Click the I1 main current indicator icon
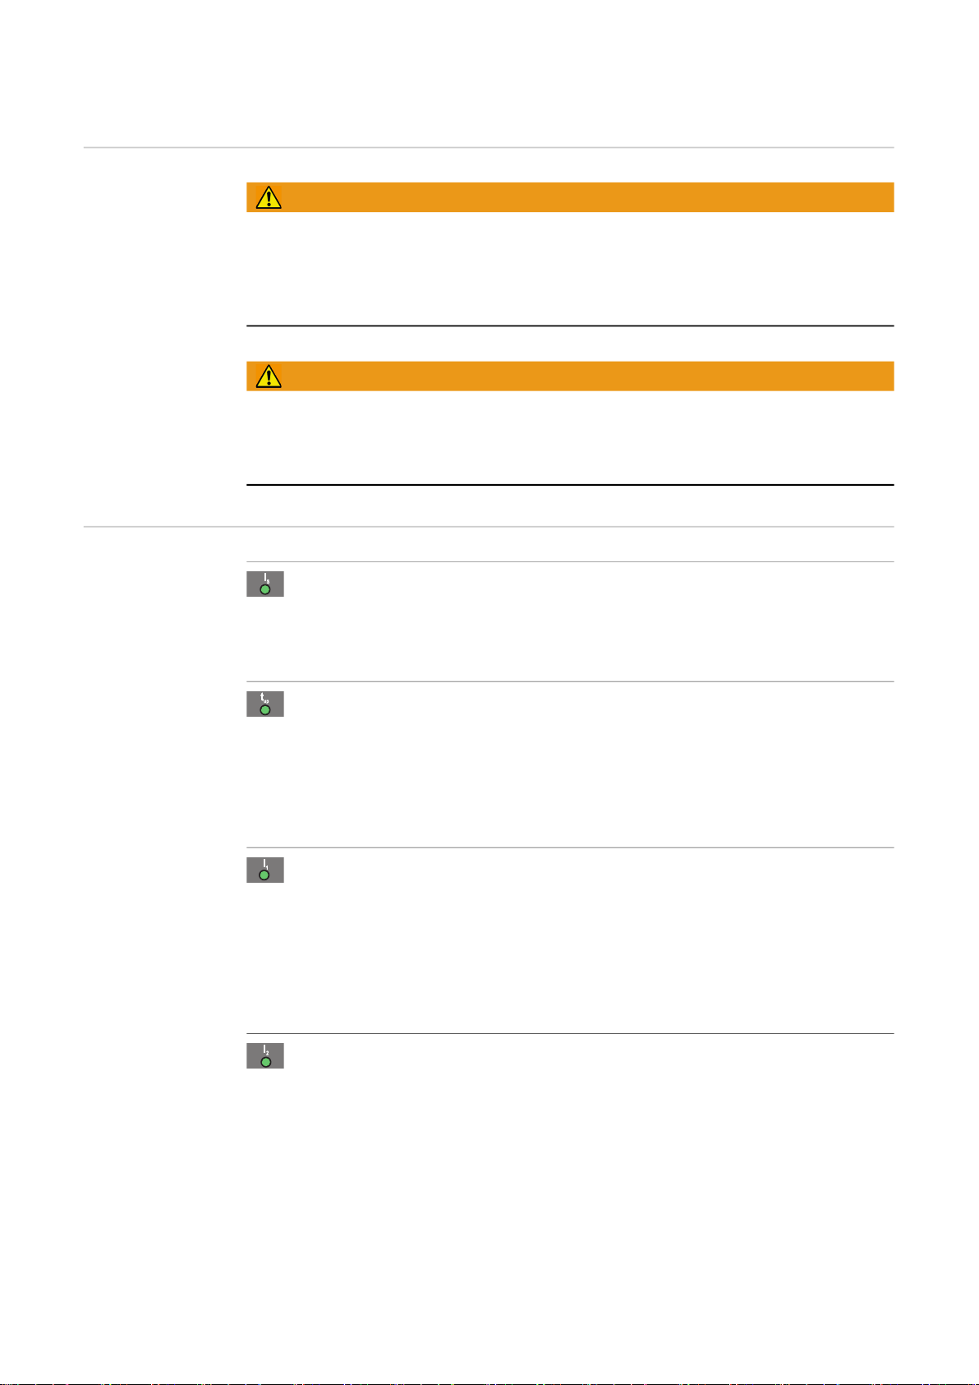Image resolution: width=979 pixels, height=1385 pixels. point(265,870)
